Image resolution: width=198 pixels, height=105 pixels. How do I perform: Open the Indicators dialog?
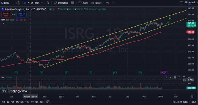pos(61,3)
